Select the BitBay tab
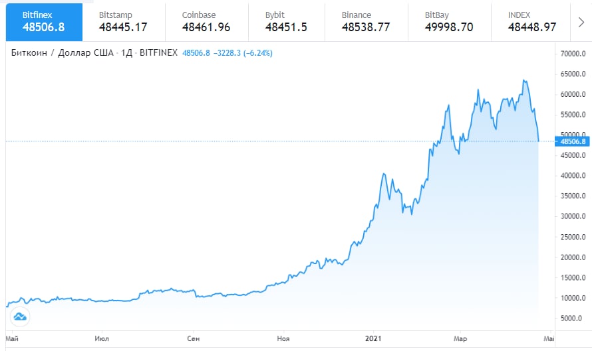The height and width of the screenshot is (351, 592). 448,22
